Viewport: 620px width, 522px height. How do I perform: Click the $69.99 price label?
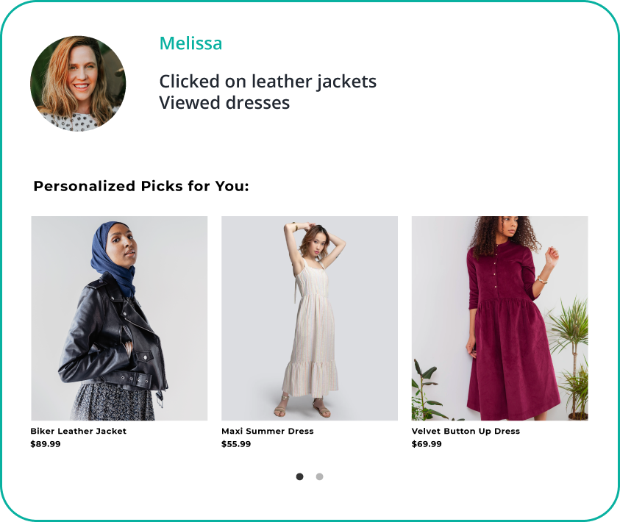click(x=427, y=444)
